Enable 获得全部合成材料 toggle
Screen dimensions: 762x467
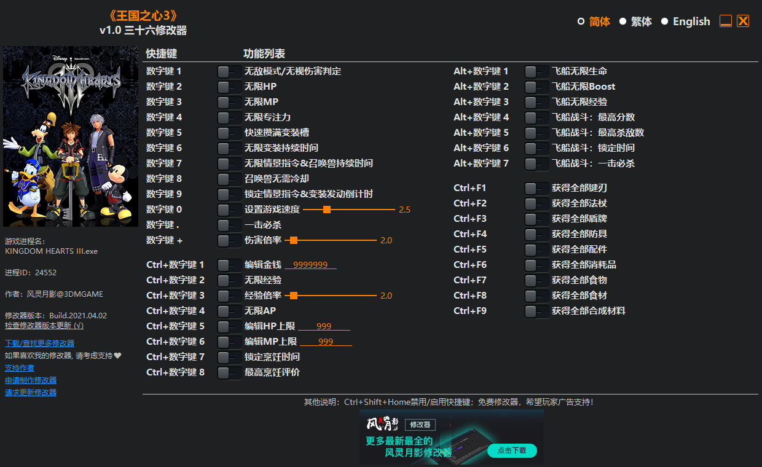tap(536, 311)
